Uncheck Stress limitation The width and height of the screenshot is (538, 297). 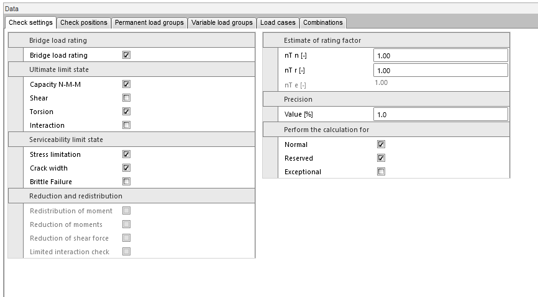tap(127, 154)
